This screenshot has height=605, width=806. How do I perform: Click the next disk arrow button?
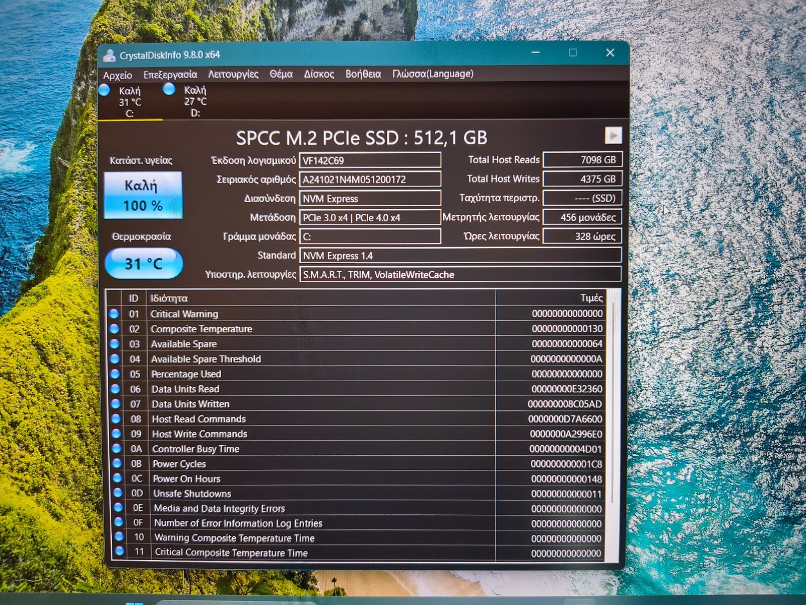(x=613, y=136)
